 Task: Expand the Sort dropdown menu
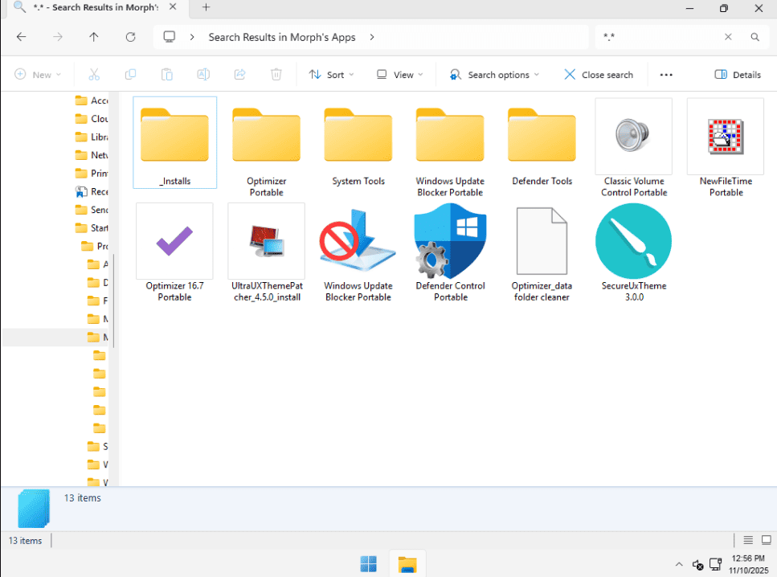[x=332, y=75]
